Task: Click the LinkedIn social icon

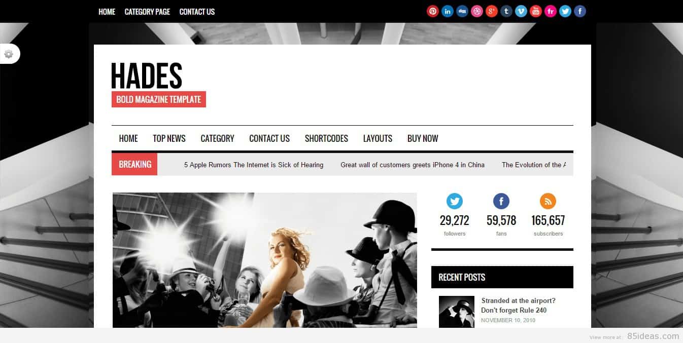Action: 447,11
